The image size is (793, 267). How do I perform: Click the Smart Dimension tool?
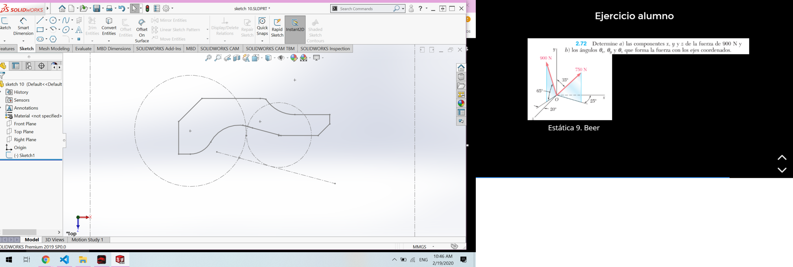23,26
